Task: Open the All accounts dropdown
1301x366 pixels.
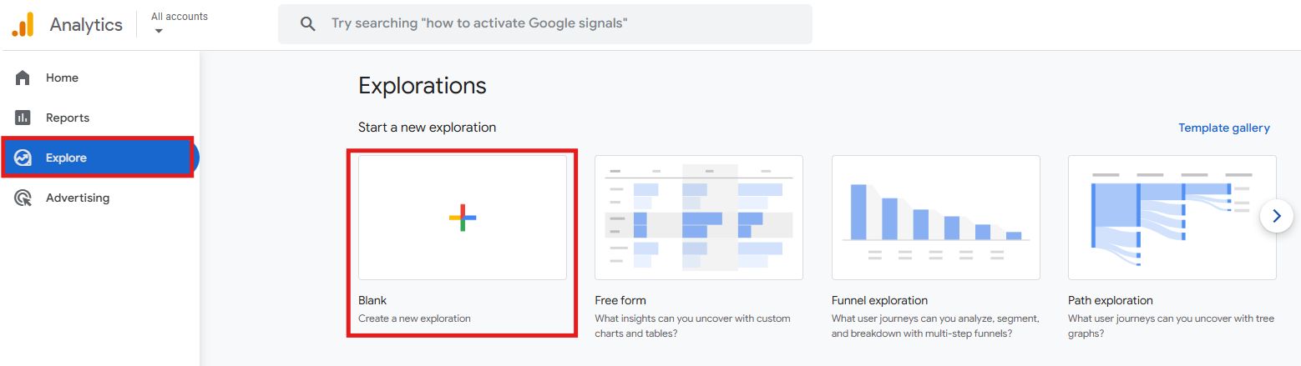Action: coord(180,23)
